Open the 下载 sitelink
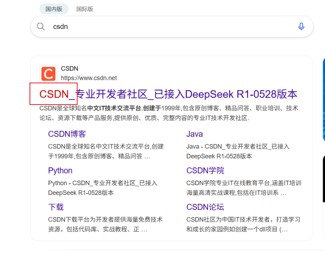The image size is (325, 253). pyautogui.click(x=56, y=207)
